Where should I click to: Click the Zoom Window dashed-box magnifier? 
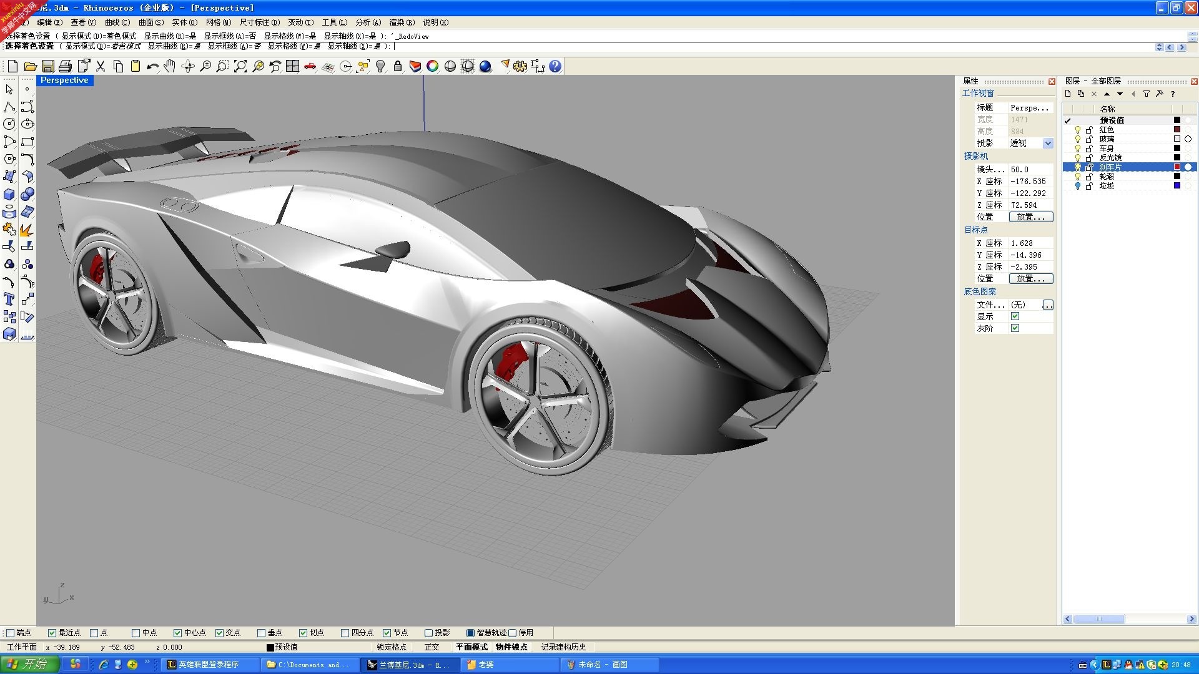tap(223, 66)
